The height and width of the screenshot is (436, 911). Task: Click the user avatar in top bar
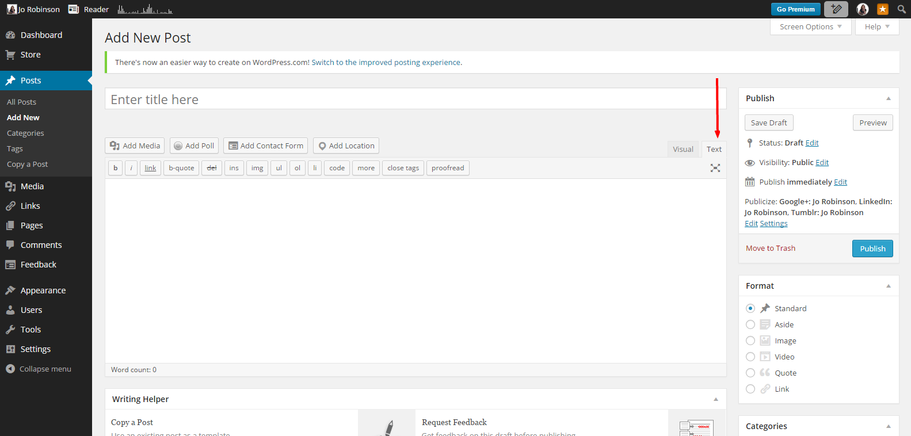pyautogui.click(x=862, y=9)
